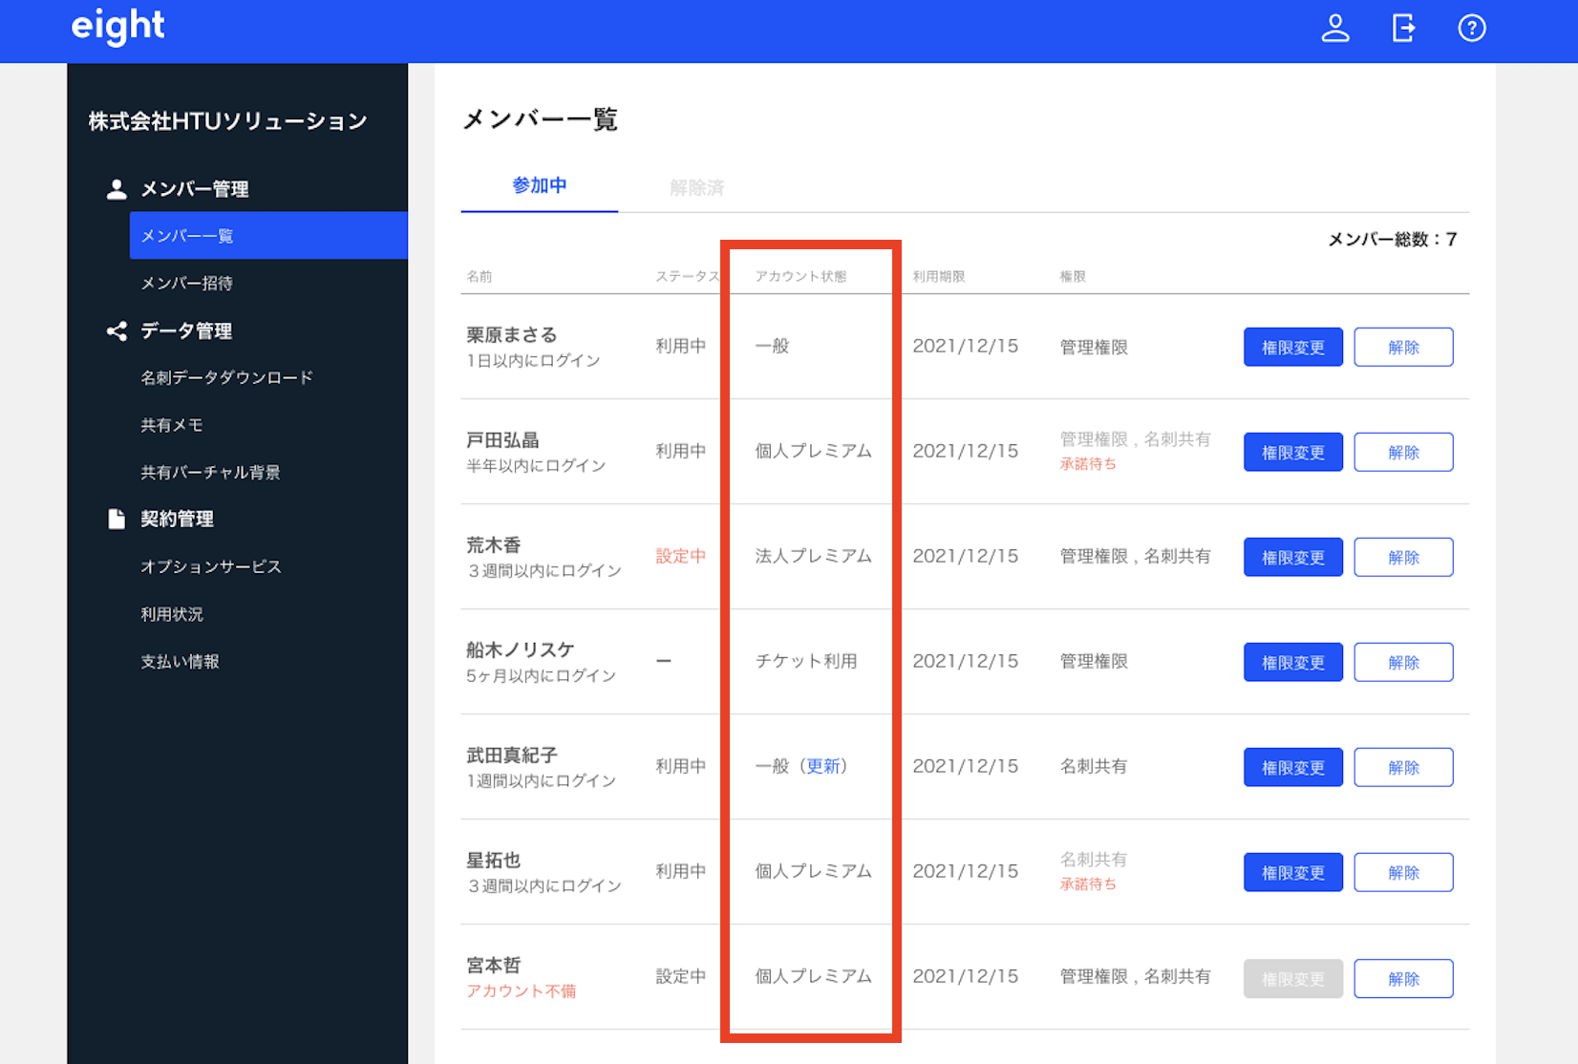The width and height of the screenshot is (1578, 1064).
Task: Open メンバー招待 in the sidebar
Action: coord(187,283)
